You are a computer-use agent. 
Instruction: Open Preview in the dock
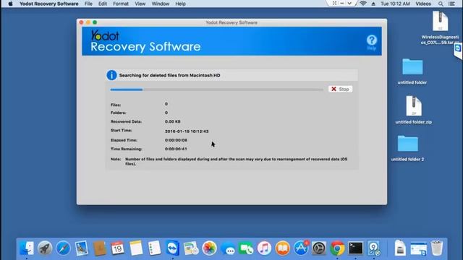191,248
